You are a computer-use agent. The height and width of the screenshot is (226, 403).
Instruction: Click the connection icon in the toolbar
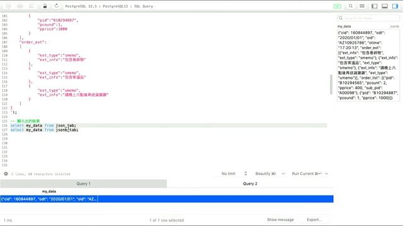click(8, 6)
